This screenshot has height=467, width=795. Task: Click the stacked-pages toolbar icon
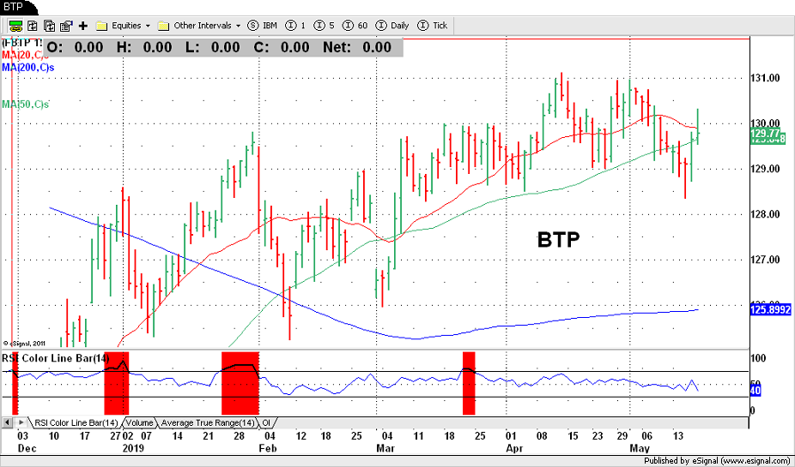click(x=49, y=26)
